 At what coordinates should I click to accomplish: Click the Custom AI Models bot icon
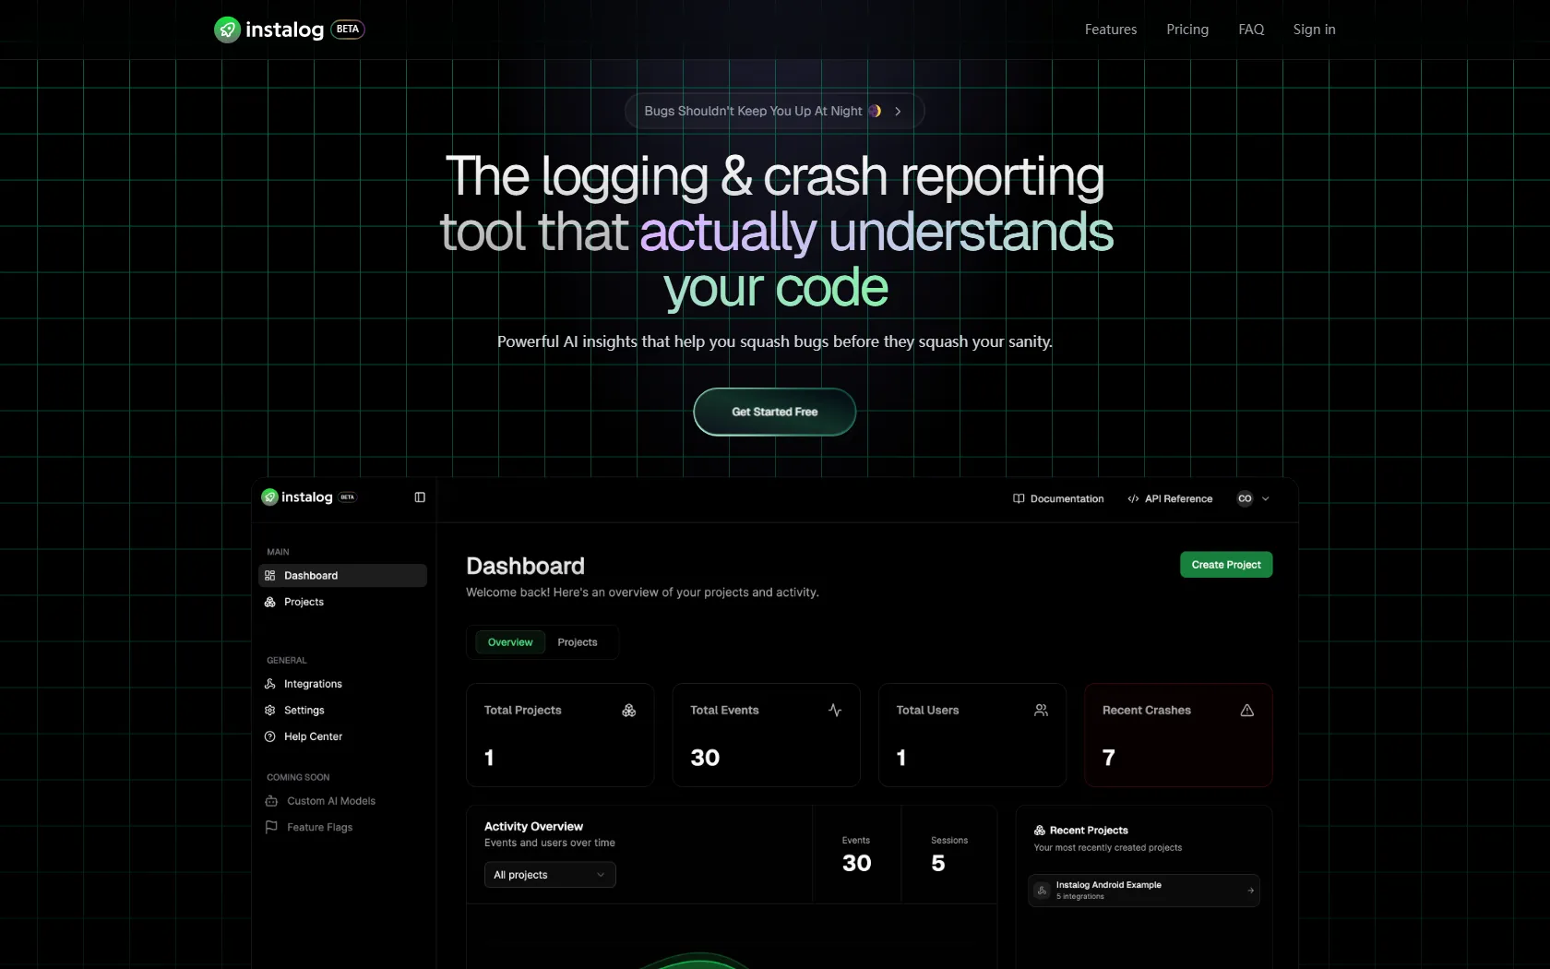click(x=271, y=801)
